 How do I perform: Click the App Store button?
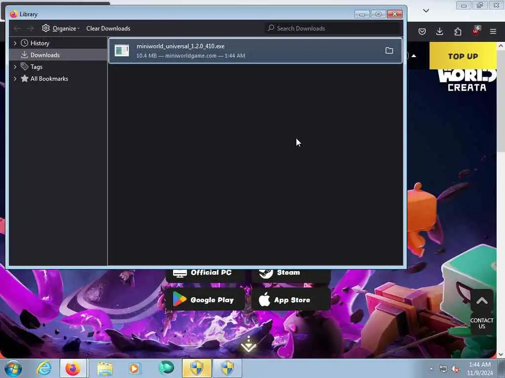tap(291, 300)
